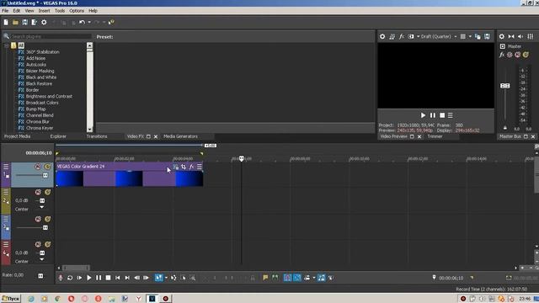Click Play in timeline transport

[89, 278]
